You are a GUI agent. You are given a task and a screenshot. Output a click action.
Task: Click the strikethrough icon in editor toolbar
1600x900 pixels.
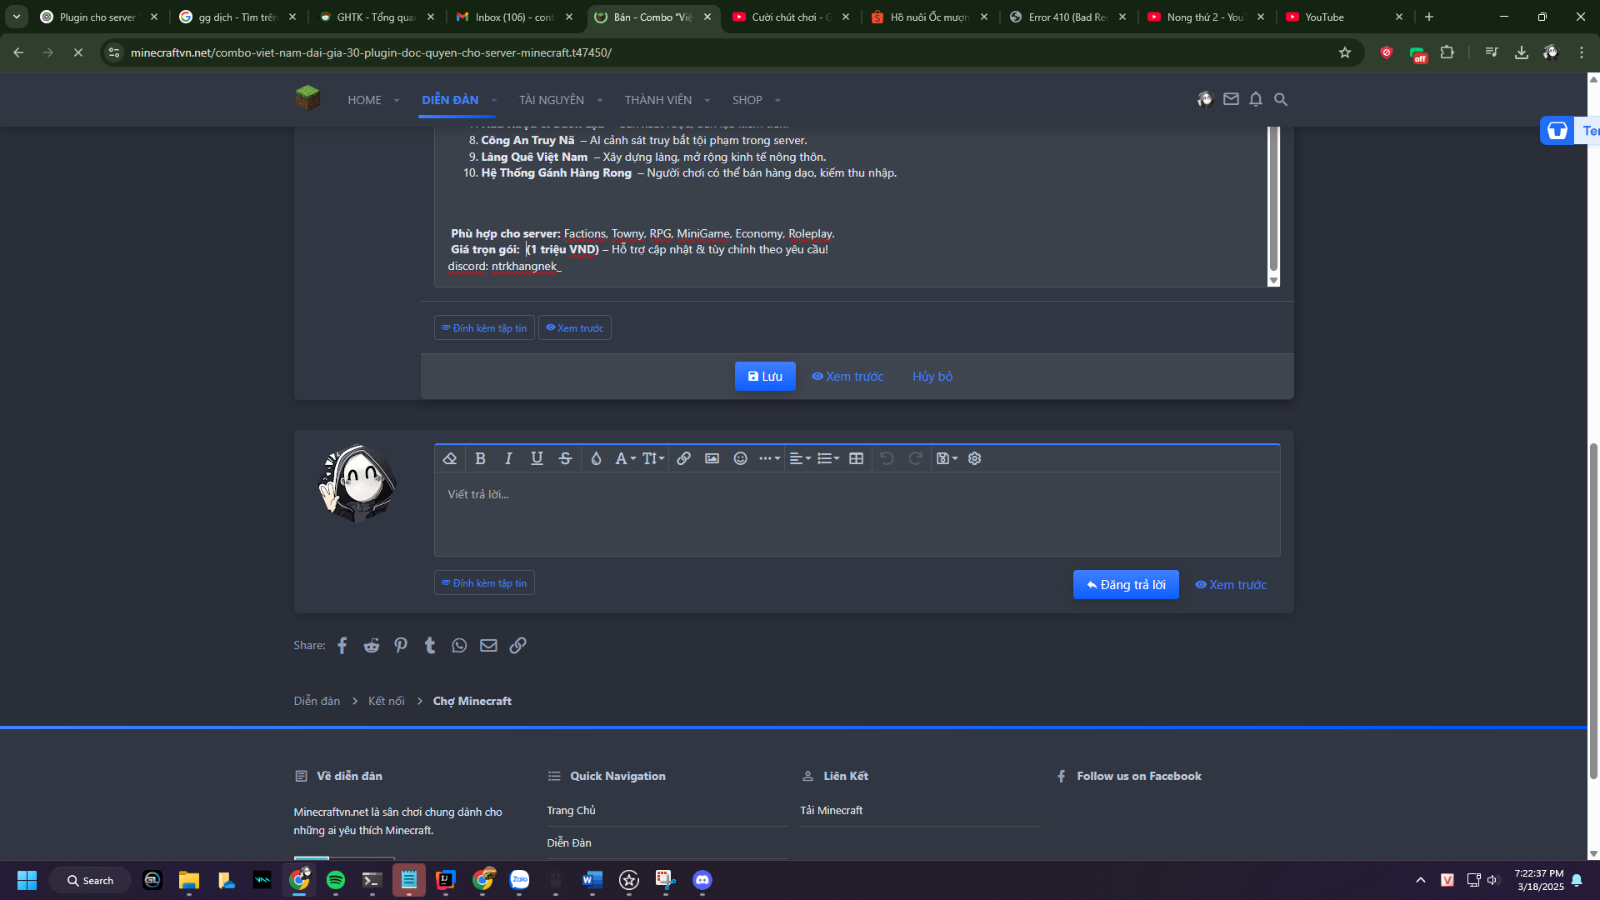565,458
